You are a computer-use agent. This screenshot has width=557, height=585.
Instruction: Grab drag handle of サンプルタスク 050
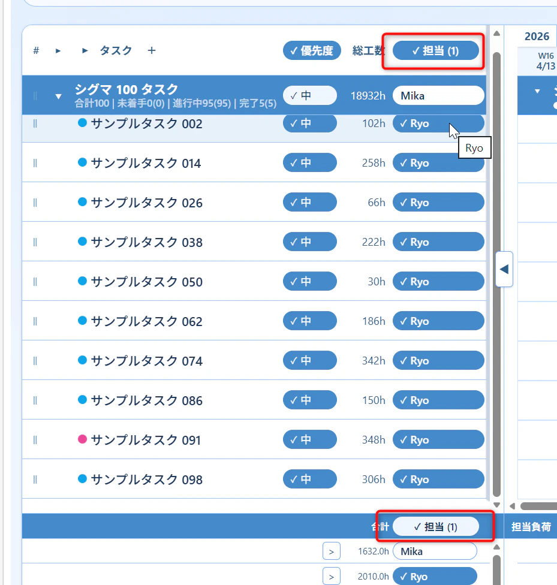[x=35, y=282]
